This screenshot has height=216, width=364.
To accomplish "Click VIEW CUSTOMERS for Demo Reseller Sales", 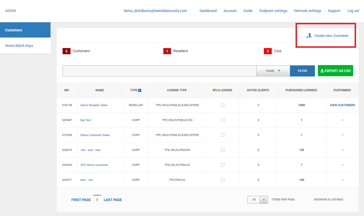I will click(x=342, y=105).
